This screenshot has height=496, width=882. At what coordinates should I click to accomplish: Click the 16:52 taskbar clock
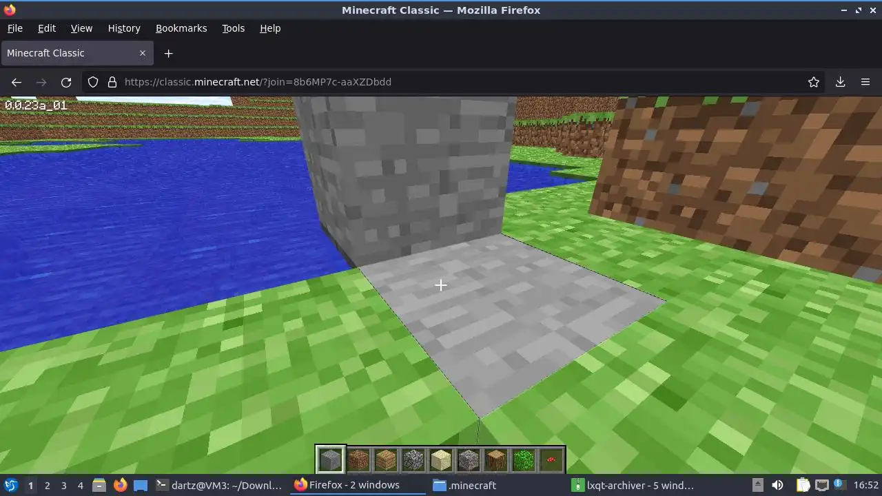[x=866, y=485]
